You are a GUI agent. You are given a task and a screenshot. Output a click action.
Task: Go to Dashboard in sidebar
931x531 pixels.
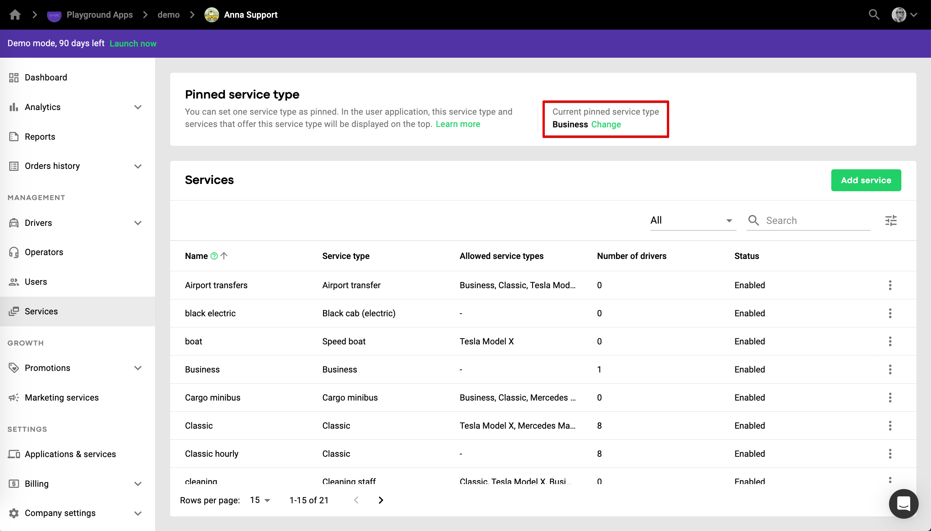click(x=46, y=77)
